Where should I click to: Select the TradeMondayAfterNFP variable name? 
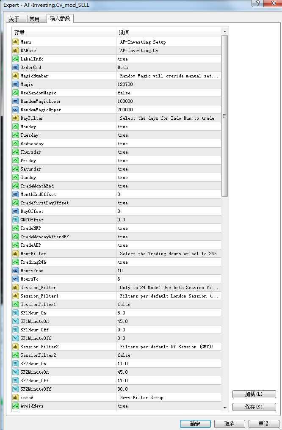click(44, 237)
